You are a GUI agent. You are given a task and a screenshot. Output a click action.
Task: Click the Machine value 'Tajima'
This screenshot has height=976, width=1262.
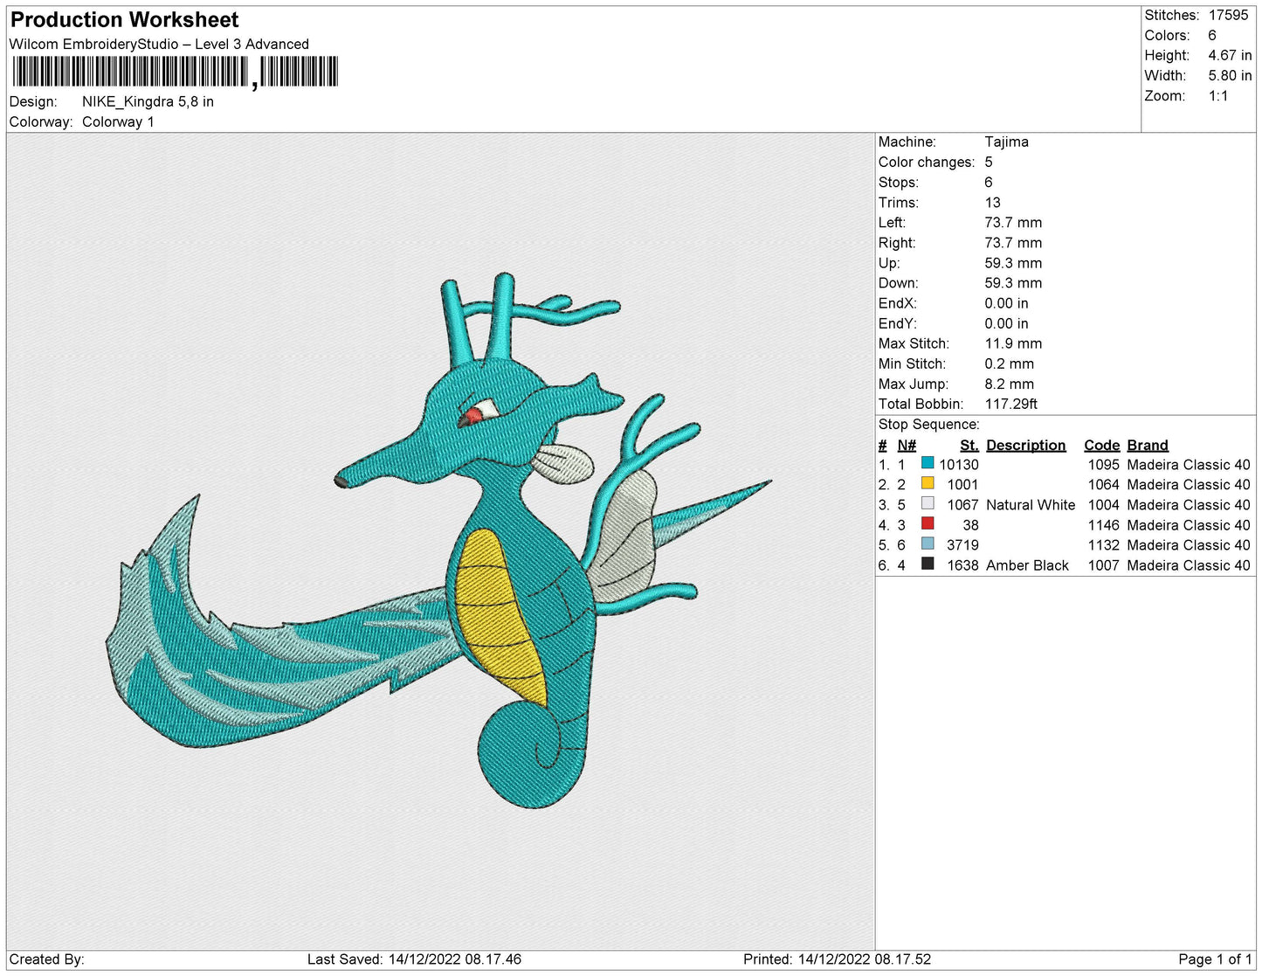[1006, 142]
